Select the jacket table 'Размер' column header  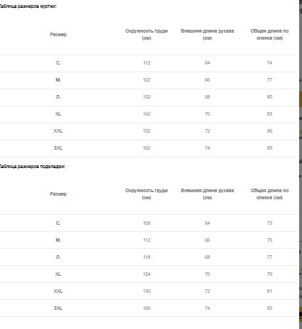click(58, 35)
